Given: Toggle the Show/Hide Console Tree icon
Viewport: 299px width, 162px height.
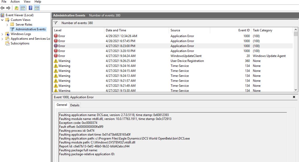Looking at the screenshot, I should [x=23, y=8].
